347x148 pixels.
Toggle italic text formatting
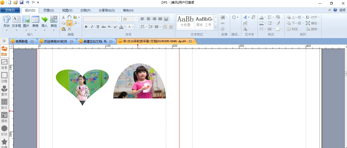tap(92, 27)
